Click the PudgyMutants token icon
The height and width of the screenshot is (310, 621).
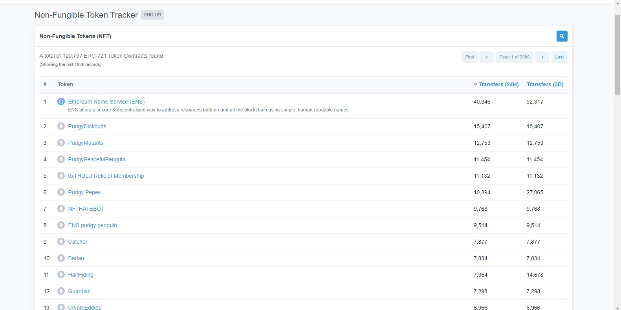pyautogui.click(x=61, y=143)
